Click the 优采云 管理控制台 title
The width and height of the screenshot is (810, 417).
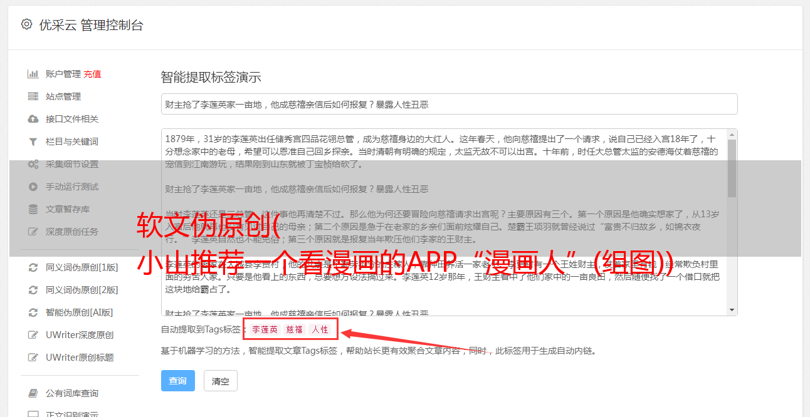pos(91,25)
